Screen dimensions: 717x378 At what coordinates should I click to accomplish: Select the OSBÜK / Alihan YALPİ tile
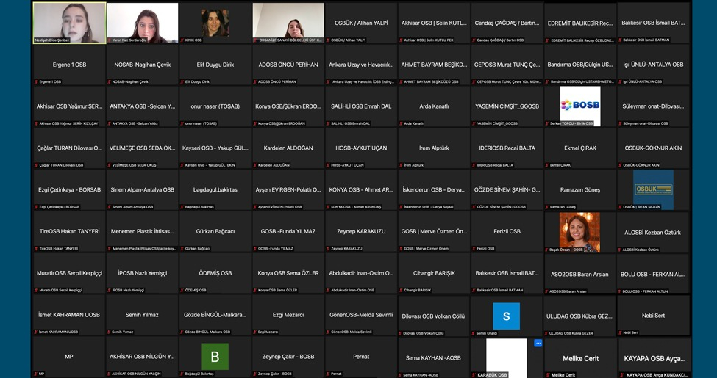pos(361,23)
